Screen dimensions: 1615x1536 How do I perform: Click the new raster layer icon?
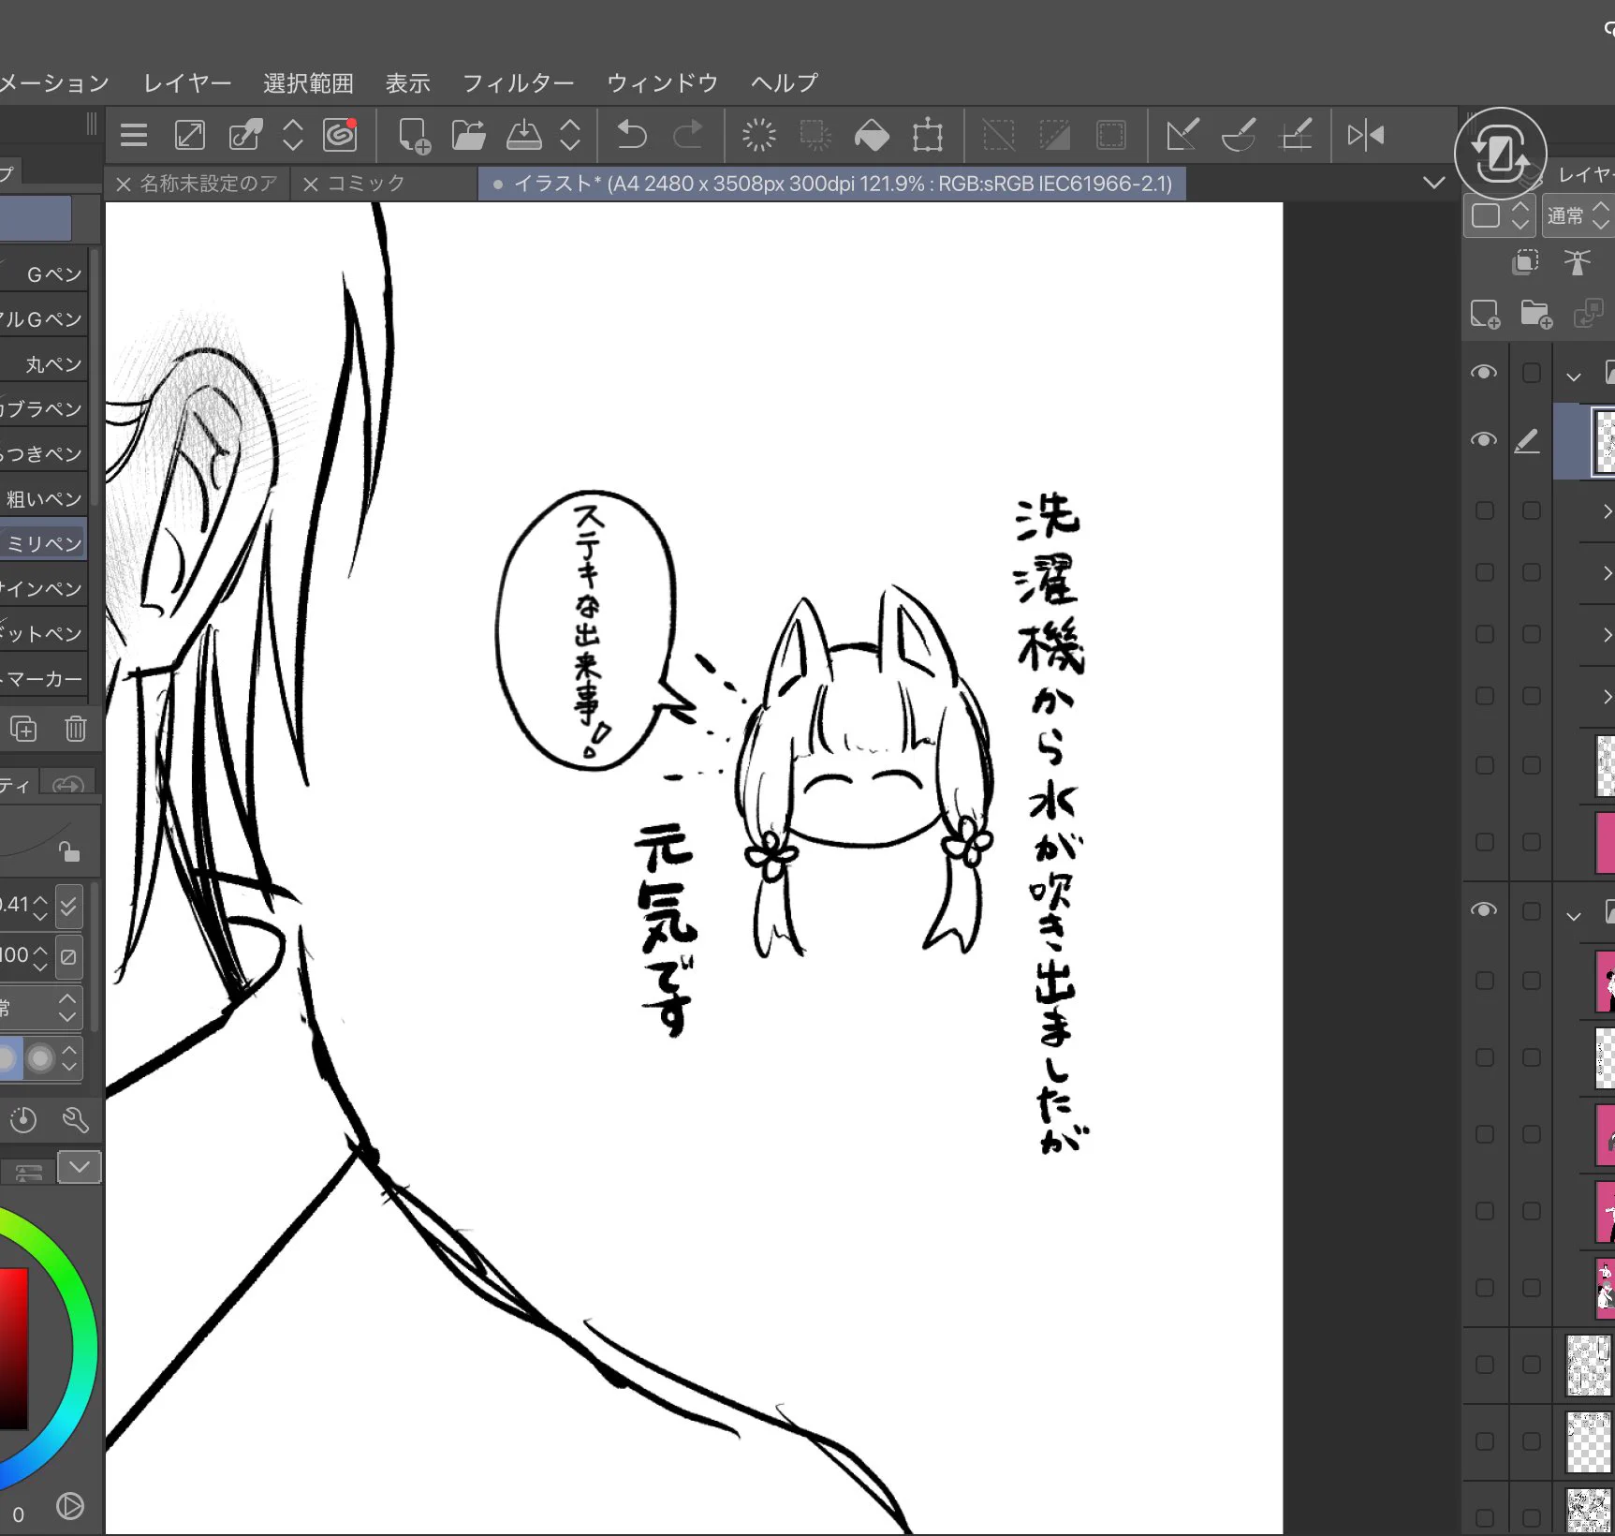(1486, 315)
